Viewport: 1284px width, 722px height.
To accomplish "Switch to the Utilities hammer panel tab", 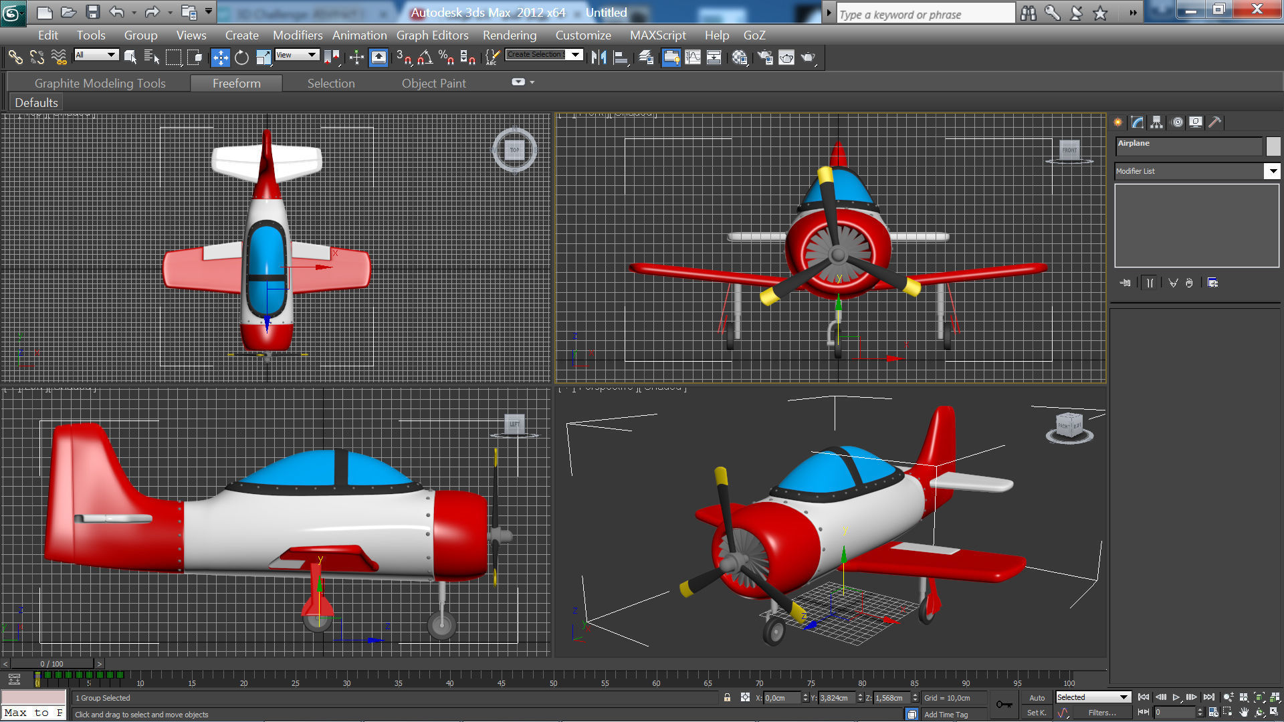I will (1215, 122).
